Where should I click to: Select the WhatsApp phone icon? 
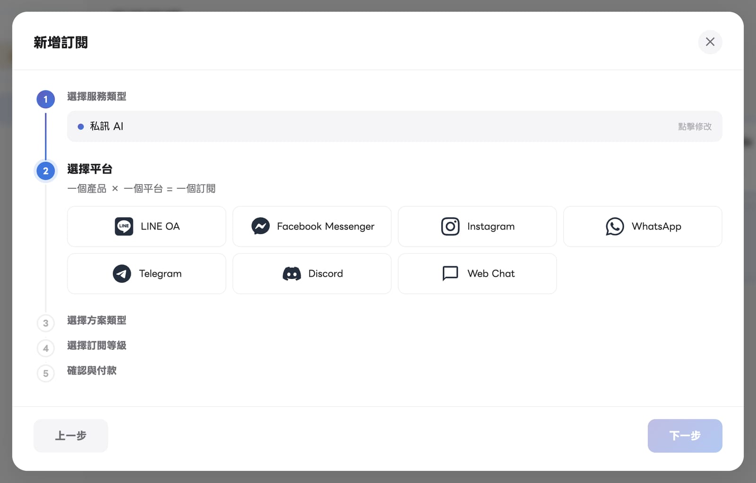coord(615,226)
